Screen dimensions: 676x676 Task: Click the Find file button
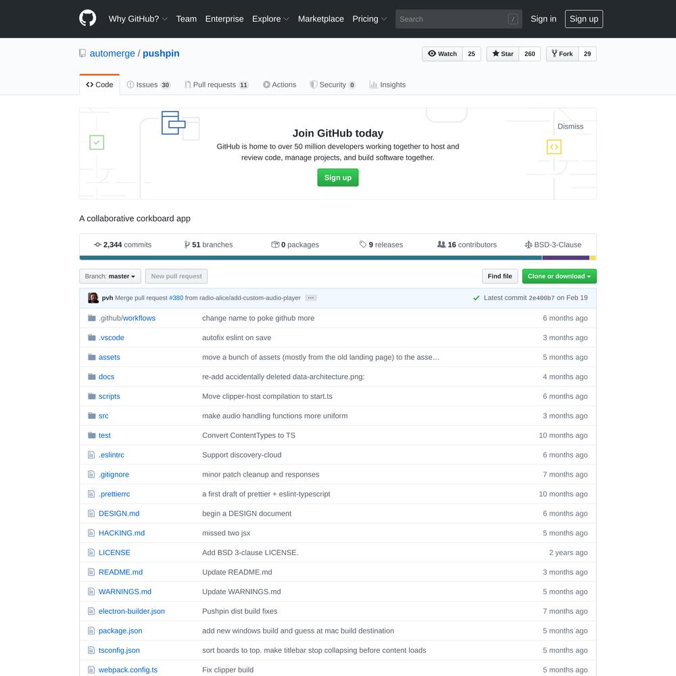pyautogui.click(x=500, y=276)
